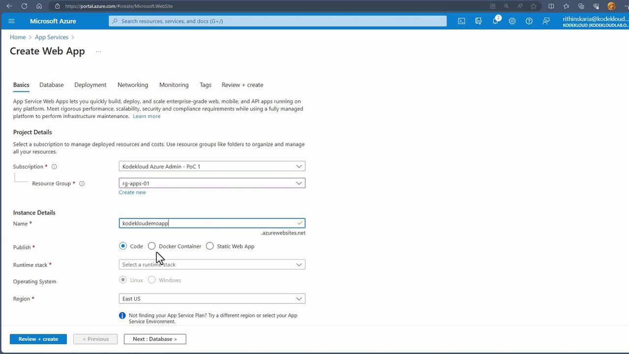
Task: Click the Project Details heading
Action: point(32,132)
